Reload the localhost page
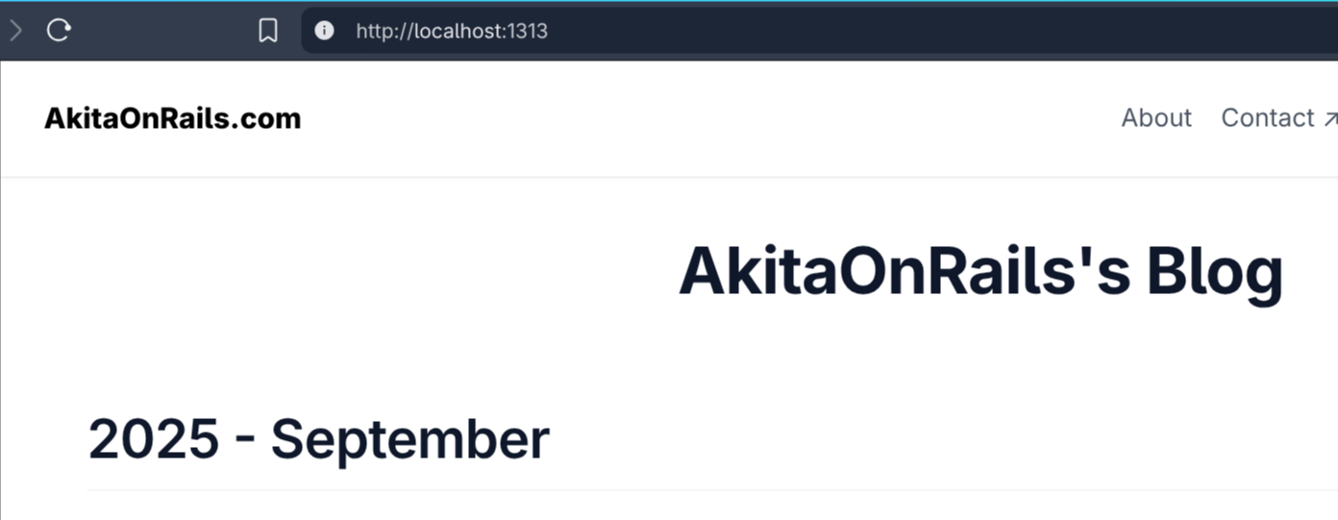This screenshot has height=520, width=1338. (x=59, y=31)
